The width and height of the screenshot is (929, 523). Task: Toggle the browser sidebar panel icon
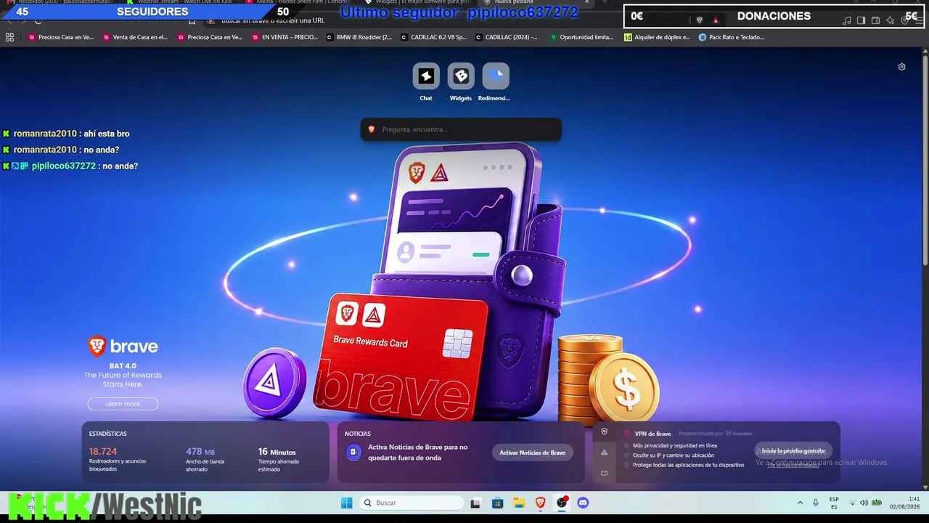click(x=861, y=20)
